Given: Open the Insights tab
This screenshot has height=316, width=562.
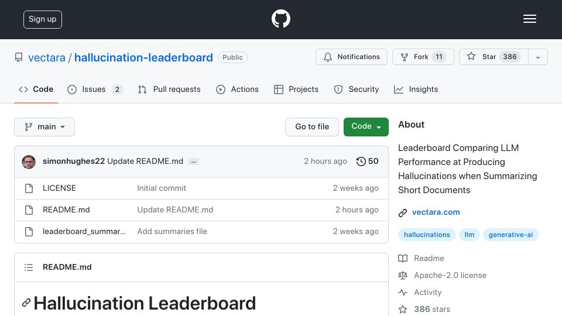Looking at the screenshot, I should click(x=416, y=89).
